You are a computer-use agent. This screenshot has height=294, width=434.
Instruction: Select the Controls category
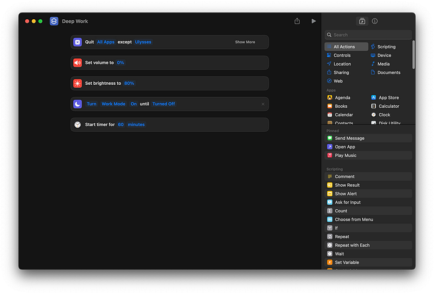coord(339,55)
